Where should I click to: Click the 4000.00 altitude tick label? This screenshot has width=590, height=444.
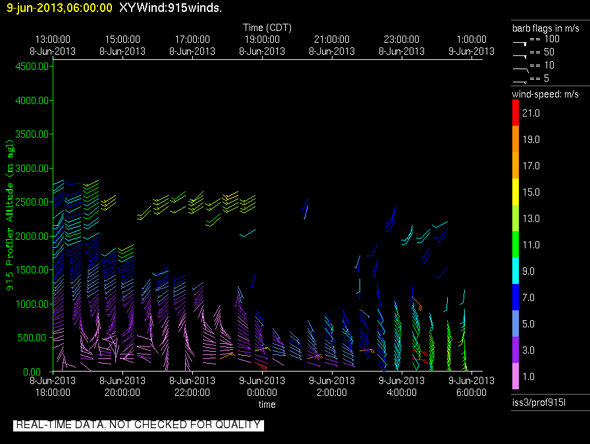(x=32, y=101)
